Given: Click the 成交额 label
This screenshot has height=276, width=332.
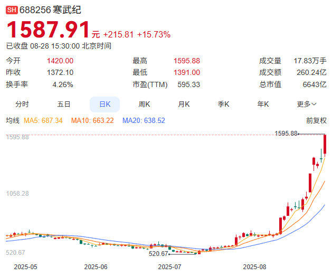Looking at the screenshot, I should point(270,73).
